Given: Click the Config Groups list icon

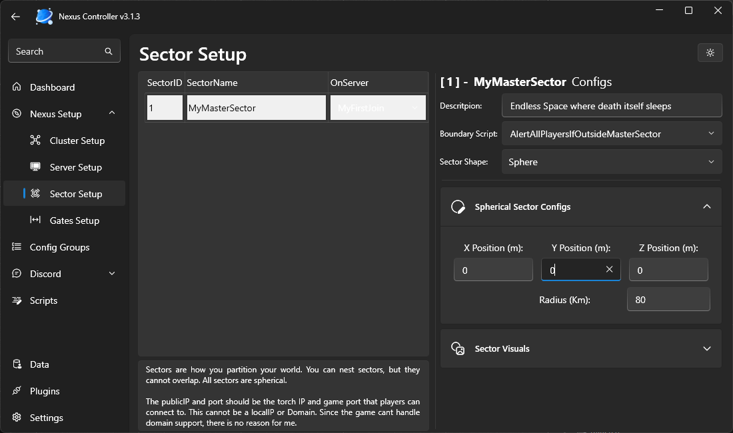Looking at the screenshot, I should pyautogui.click(x=17, y=247).
